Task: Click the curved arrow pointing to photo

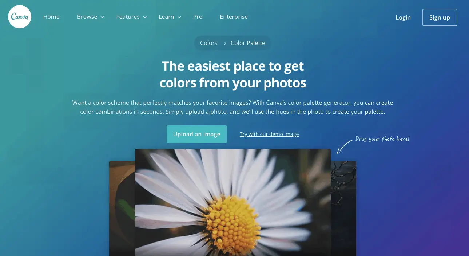Action: pyautogui.click(x=344, y=146)
